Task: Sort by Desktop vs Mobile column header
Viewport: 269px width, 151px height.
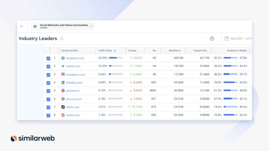Action: pos(230,51)
